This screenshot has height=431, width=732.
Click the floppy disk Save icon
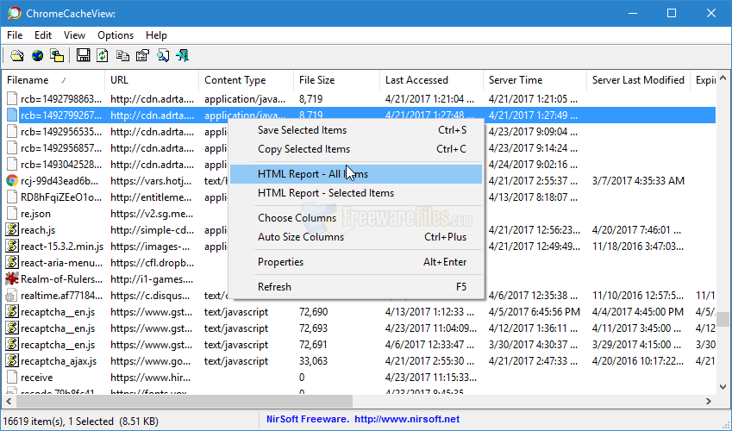pyautogui.click(x=83, y=55)
